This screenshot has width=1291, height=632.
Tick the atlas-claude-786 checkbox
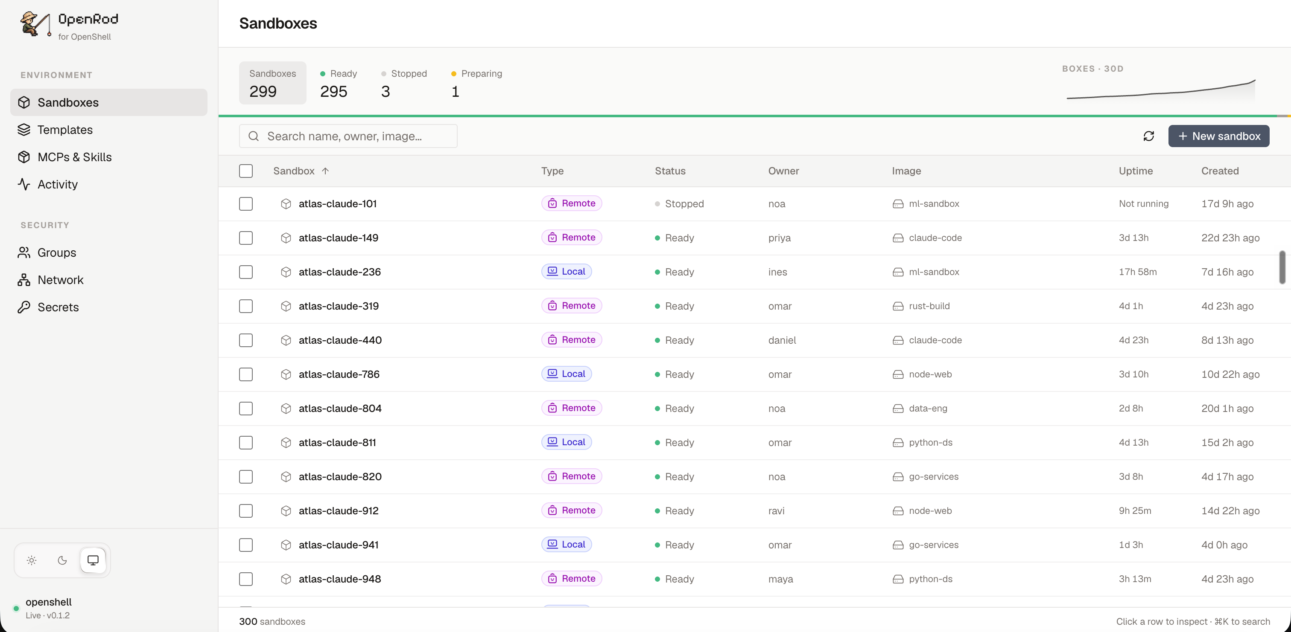click(245, 374)
